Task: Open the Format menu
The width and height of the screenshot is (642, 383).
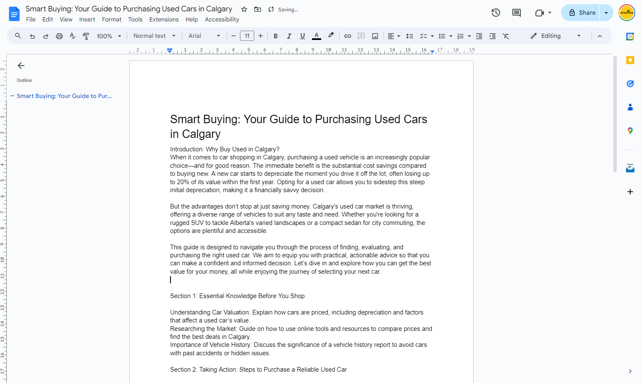Action: 112,19
